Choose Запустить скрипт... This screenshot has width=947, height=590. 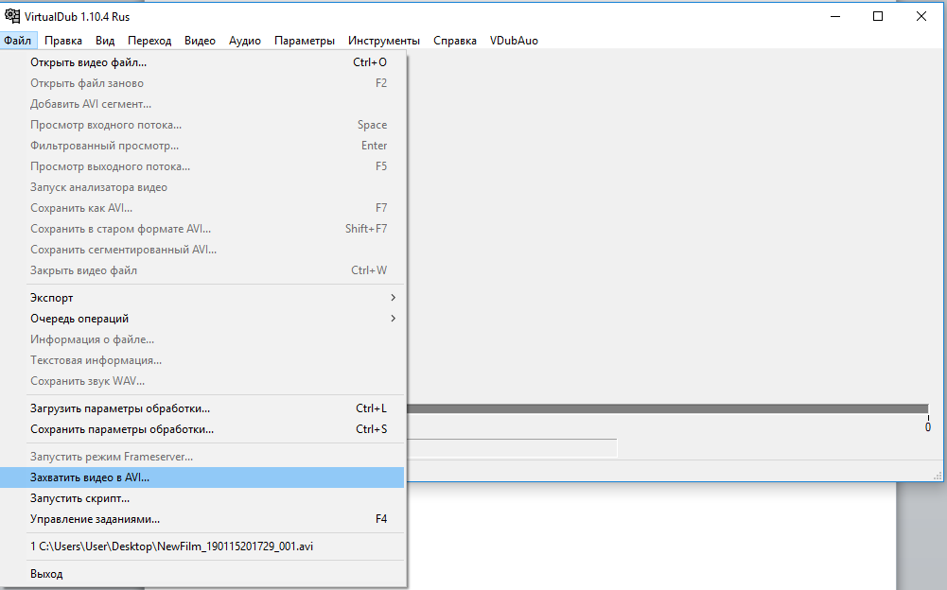pos(202,498)
